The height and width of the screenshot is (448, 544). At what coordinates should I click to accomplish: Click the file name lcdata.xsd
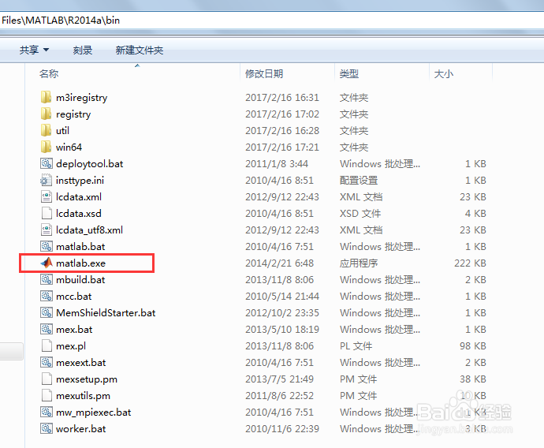(x=79, y=214)
